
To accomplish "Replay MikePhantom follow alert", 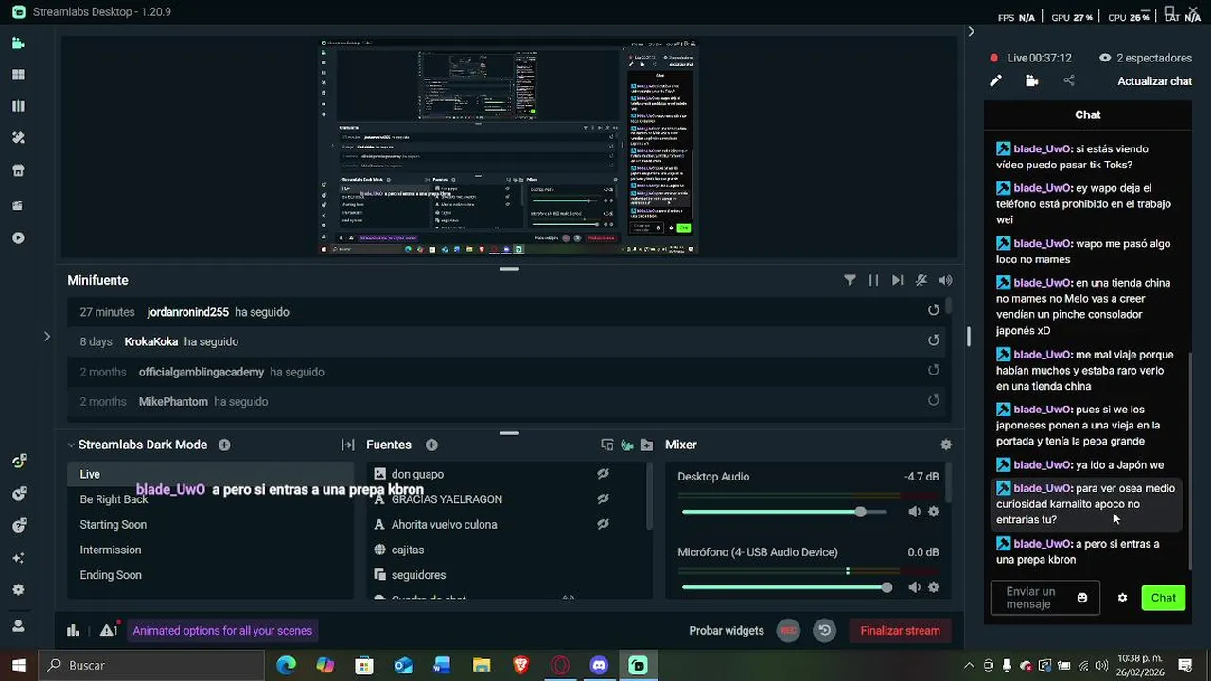I will (x=934, y=400).
